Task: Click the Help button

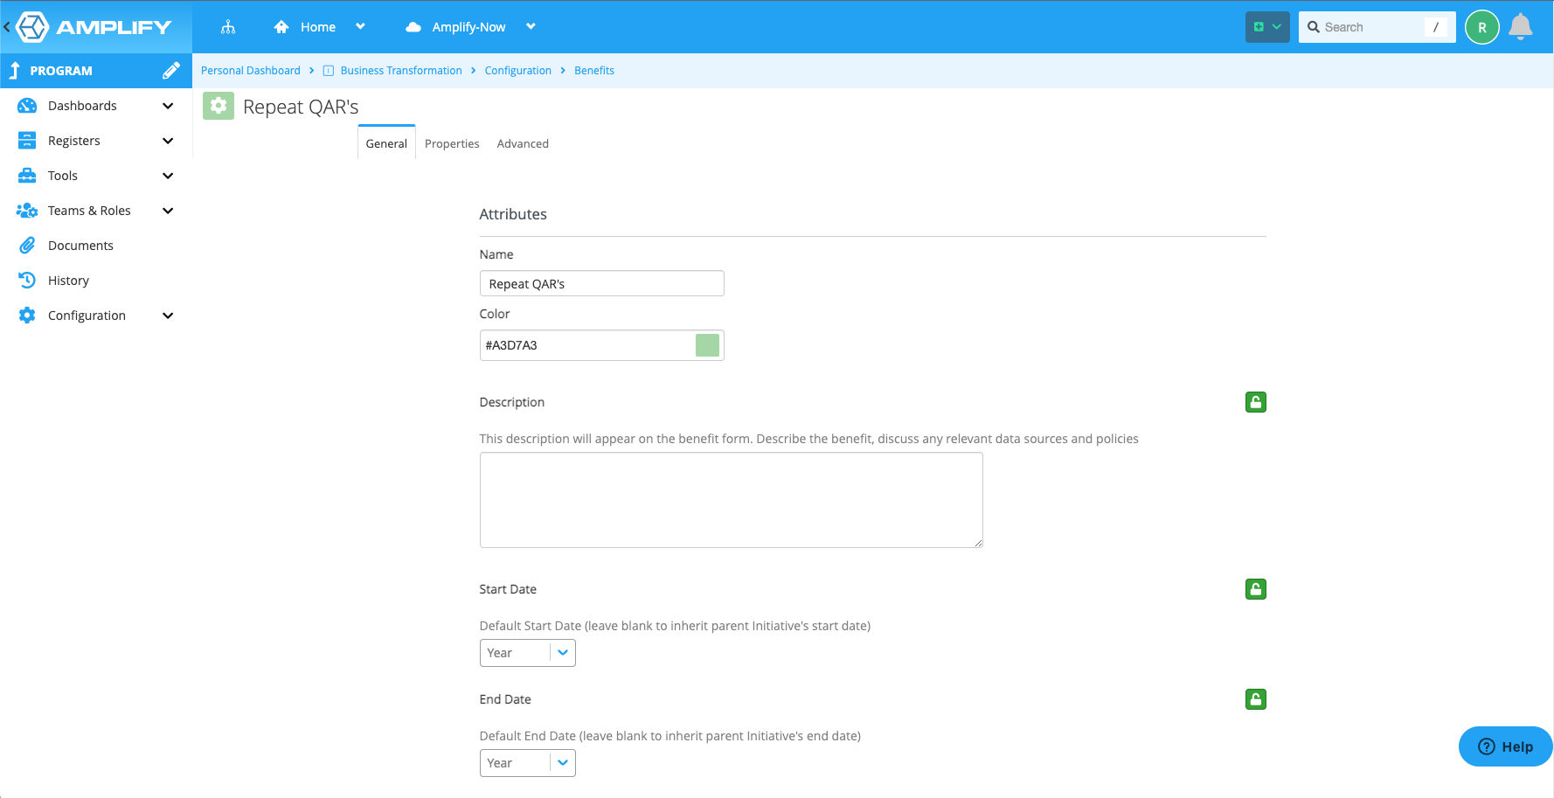Action: pos(1505,746)
